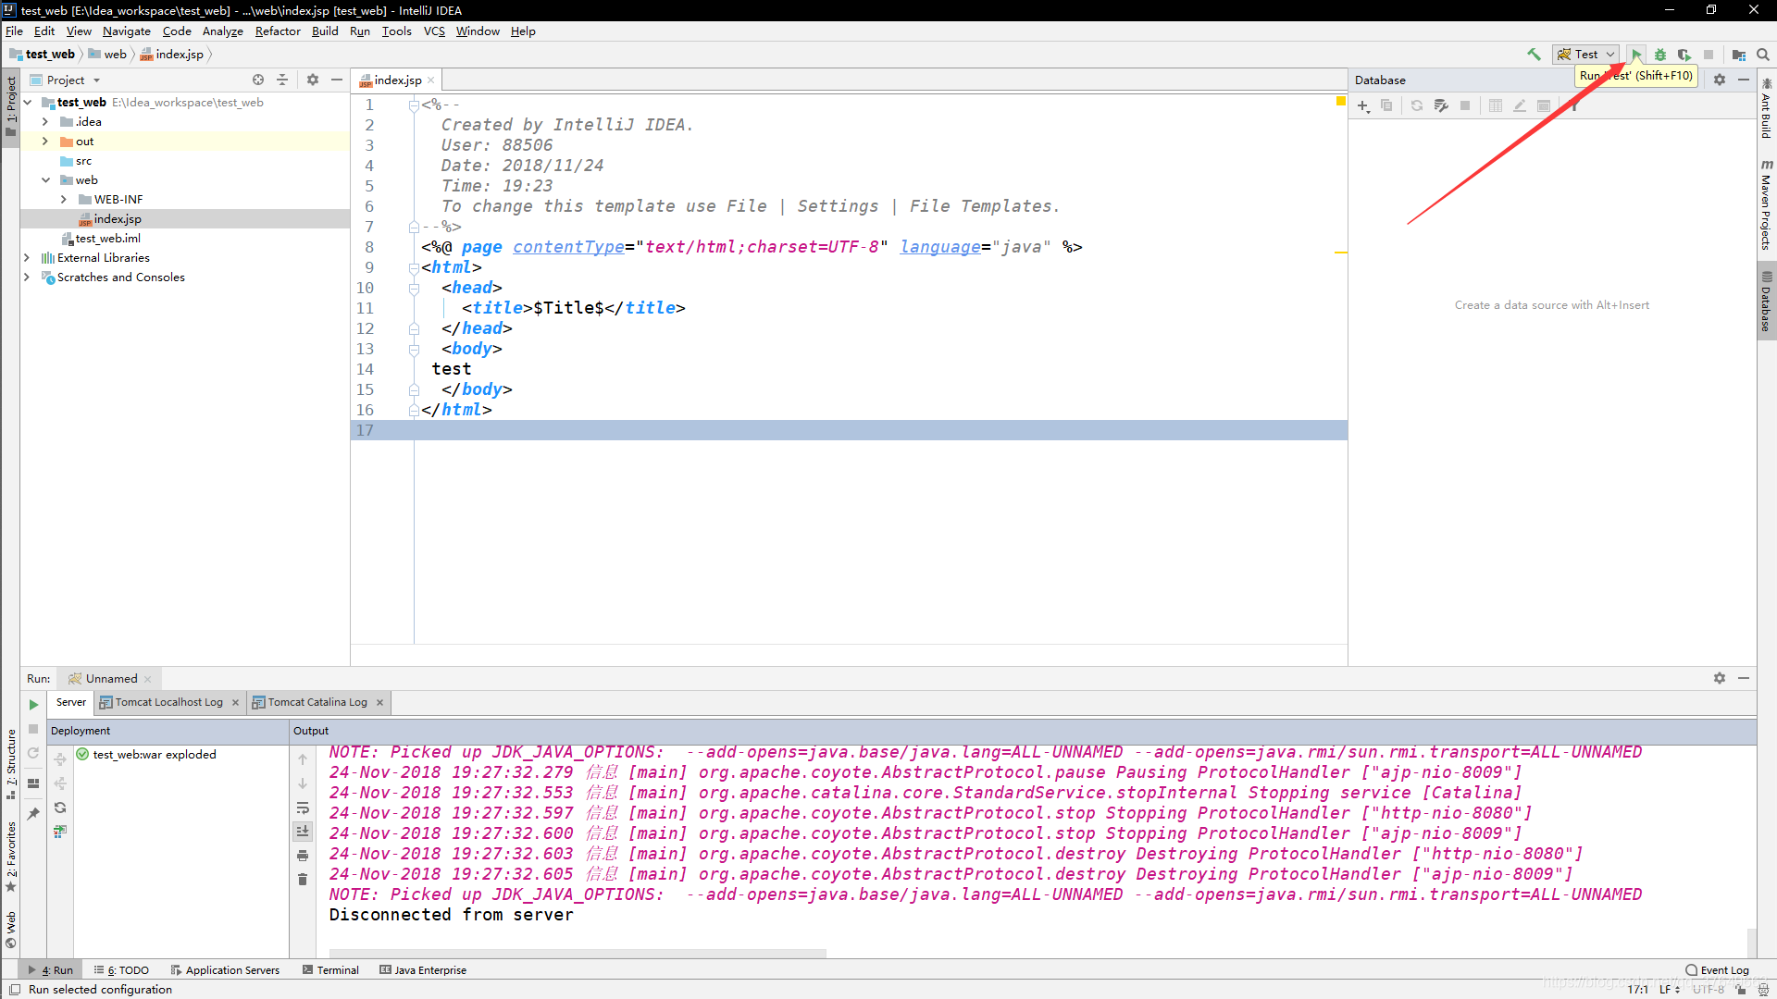
Task: Build the project with the hammer icon
Action: point(1534,55)
